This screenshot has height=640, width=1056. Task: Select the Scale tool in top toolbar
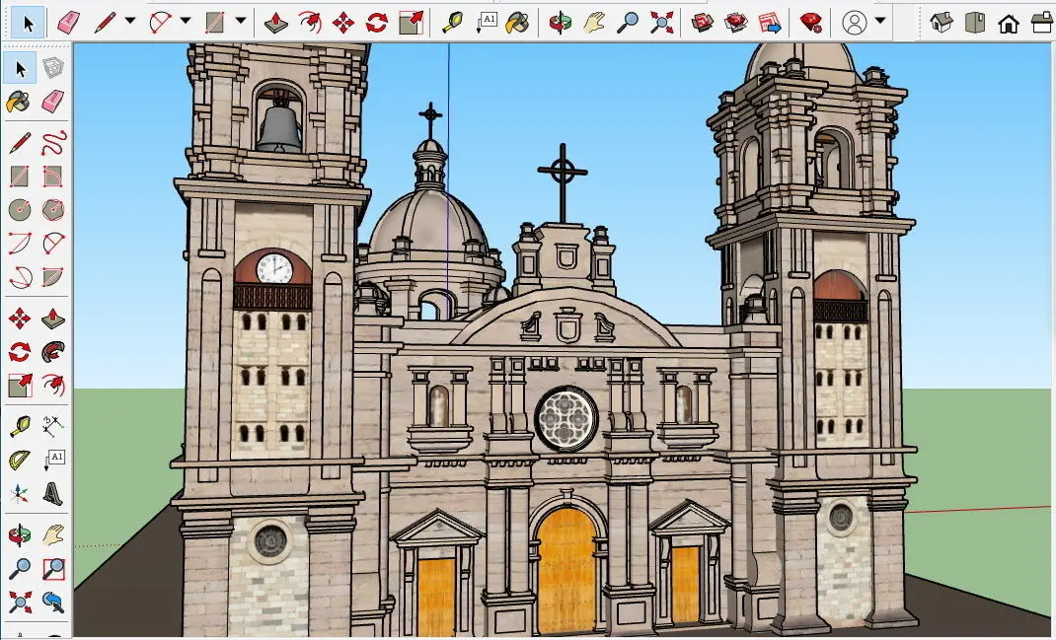[x=412, y=23]
